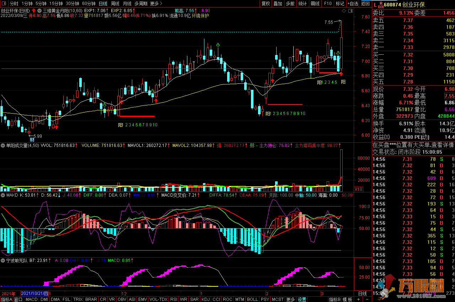This screenshot has width=455, height=302.
Task: Click the 返回 button
Action: (365, 4)
